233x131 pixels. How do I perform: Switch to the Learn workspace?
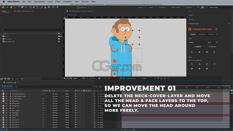[151, 7]
